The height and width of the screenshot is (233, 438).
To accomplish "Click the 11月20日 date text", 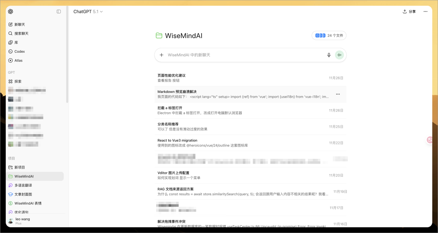I will pos(336,175).
